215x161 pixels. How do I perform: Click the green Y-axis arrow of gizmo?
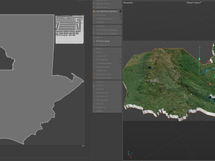pos(199,59)
